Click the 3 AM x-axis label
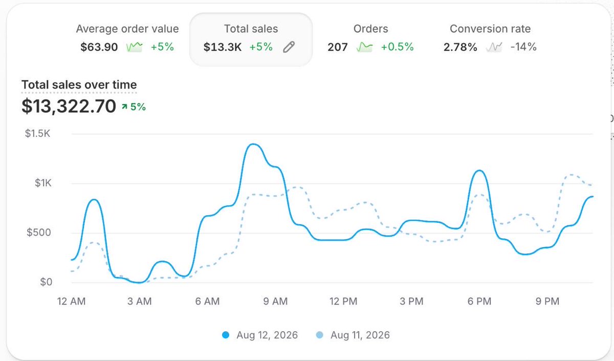 point(139,302)
